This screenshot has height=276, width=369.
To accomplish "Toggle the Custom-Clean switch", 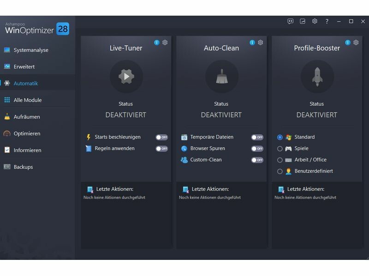I will [x=257, y=160].
